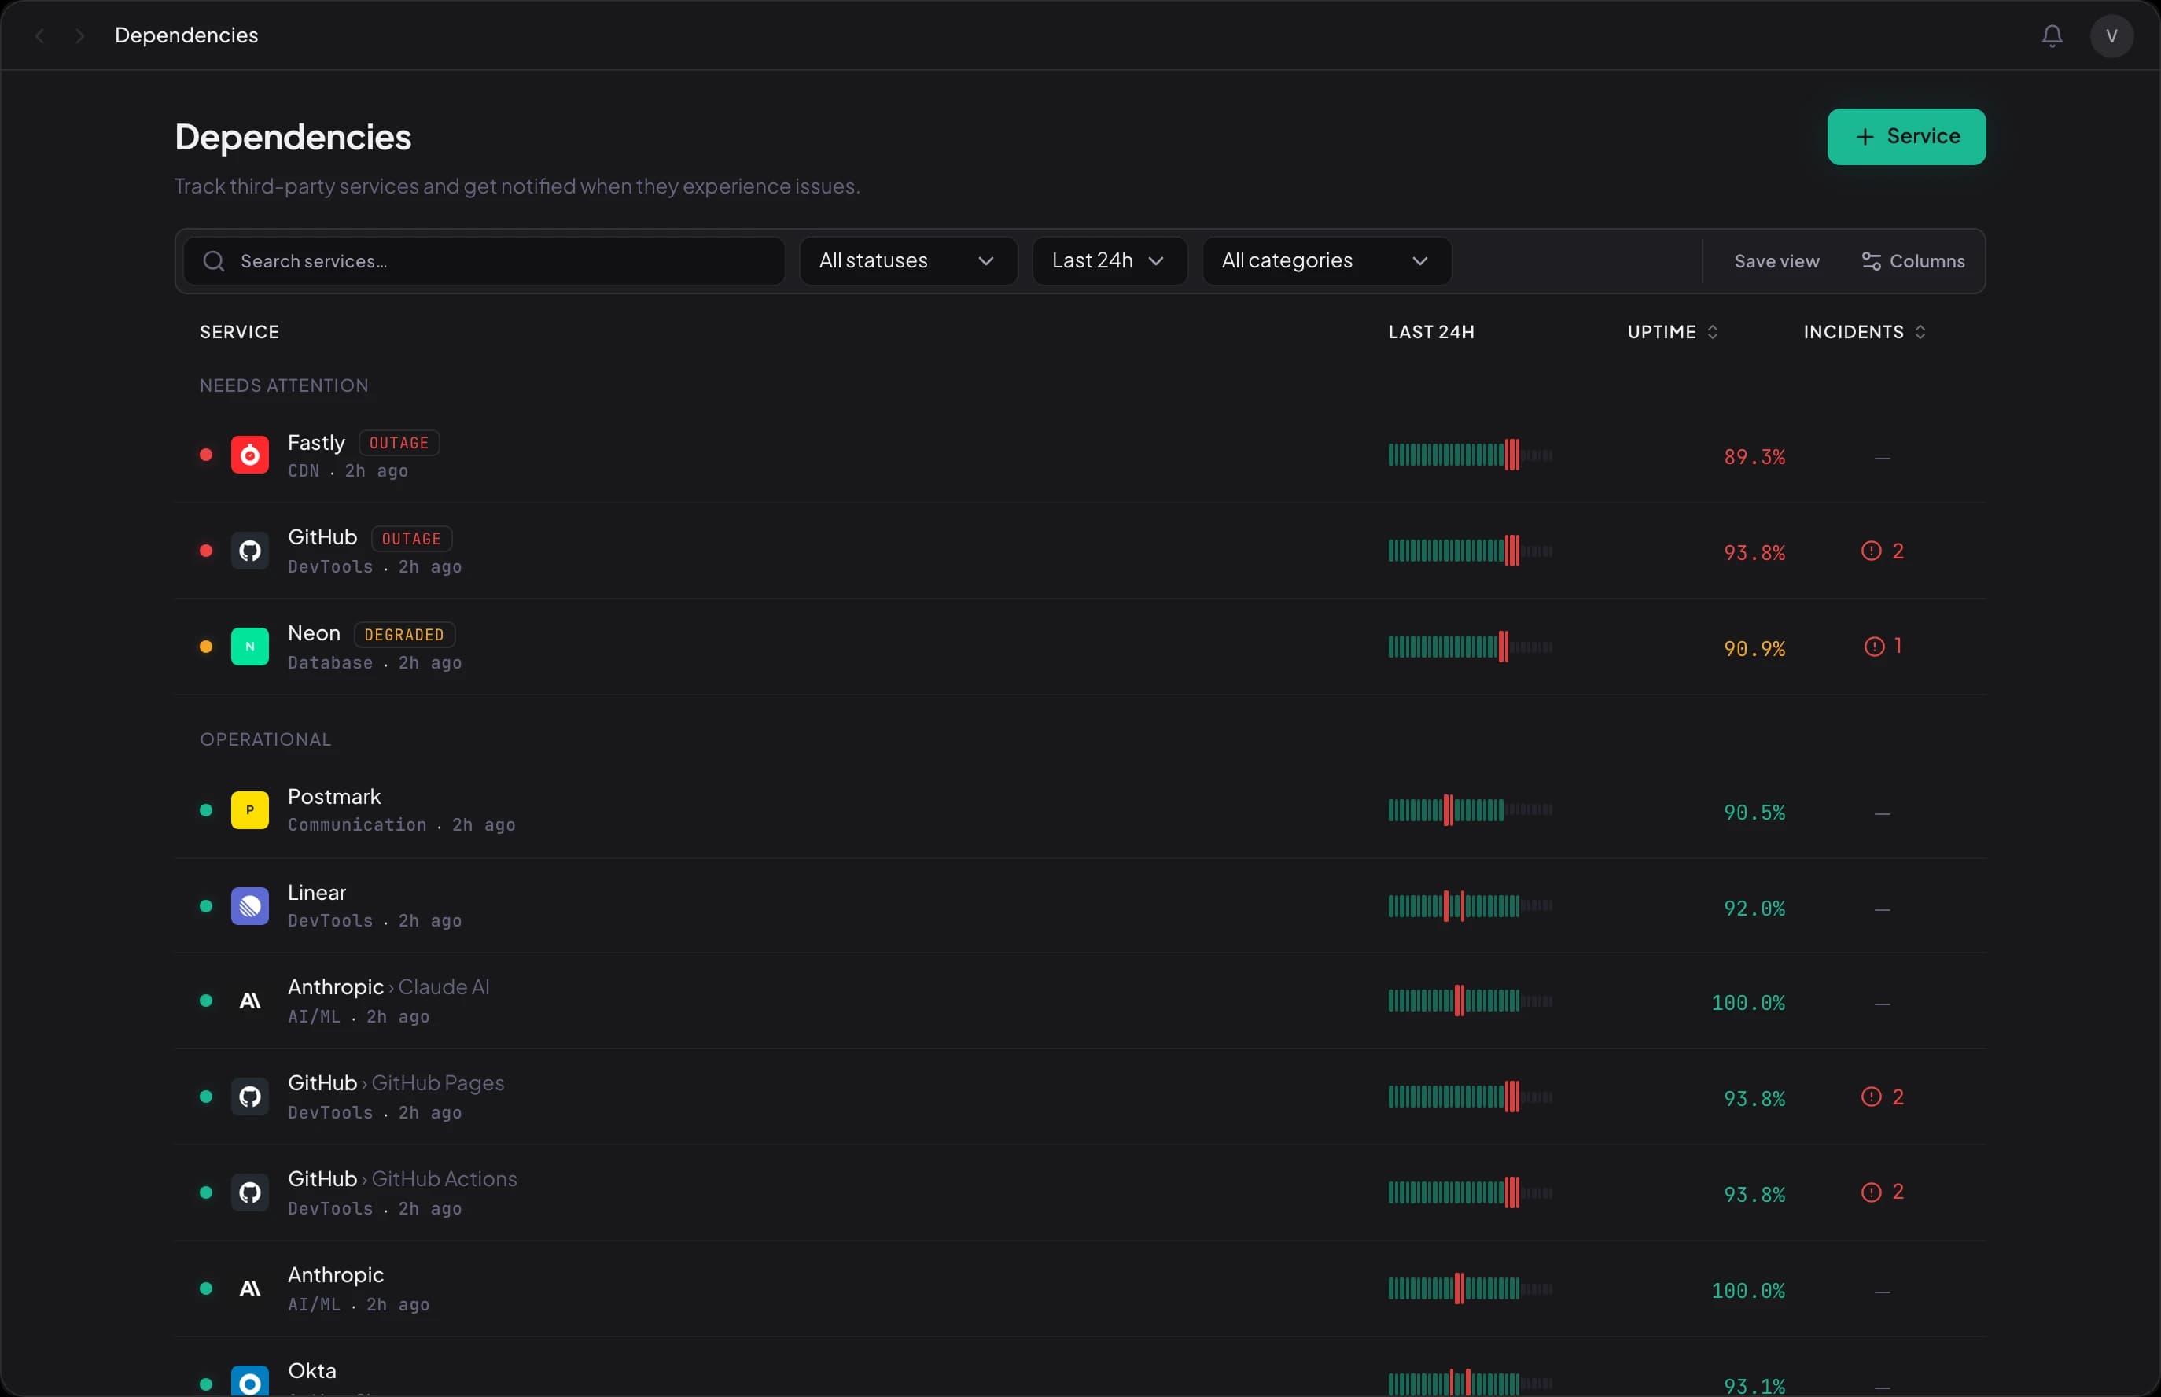Click the red status indicator beside Neon
2161x1397 pixels.
(x=205, y=646)
